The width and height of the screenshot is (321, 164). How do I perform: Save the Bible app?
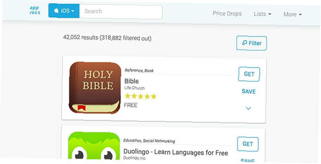coord(249,91)
